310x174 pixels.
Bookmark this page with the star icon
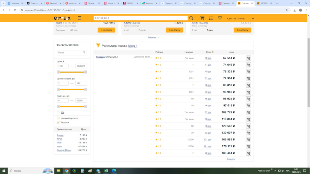click(287, 10)
